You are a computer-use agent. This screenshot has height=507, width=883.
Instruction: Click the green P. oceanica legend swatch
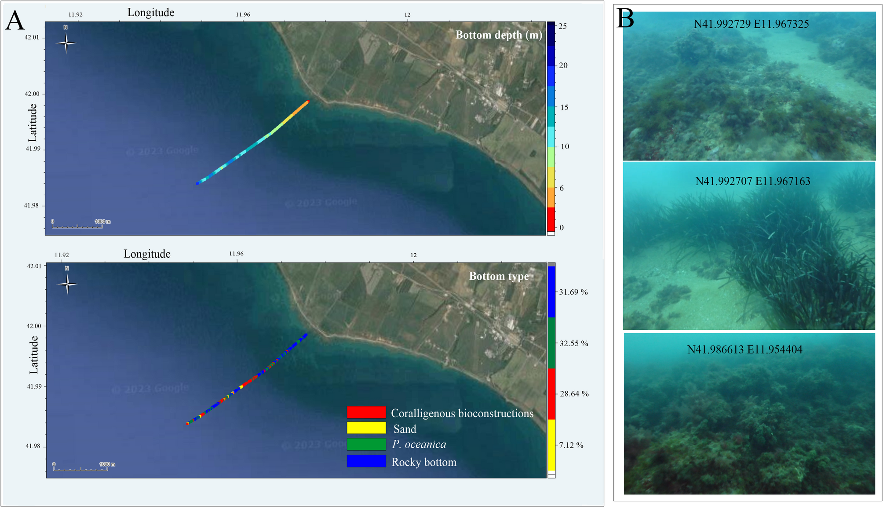(366, 444)
